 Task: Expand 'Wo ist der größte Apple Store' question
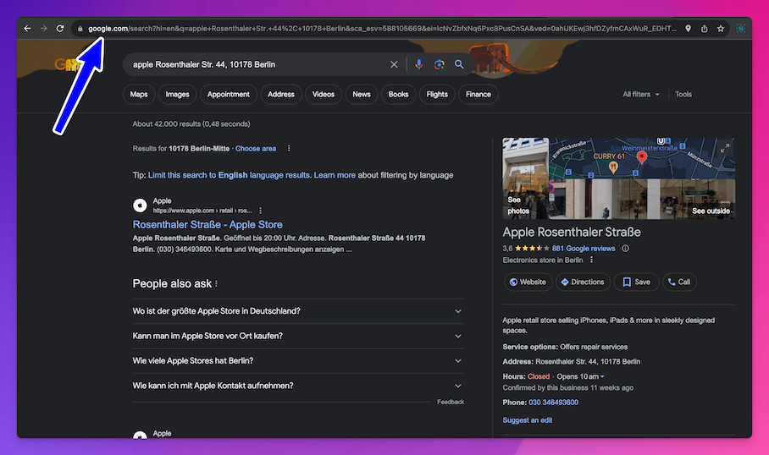click(458, 311)
